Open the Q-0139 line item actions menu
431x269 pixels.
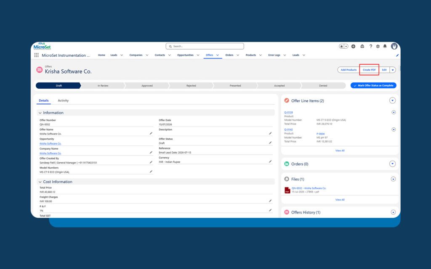tap(394, 112)
